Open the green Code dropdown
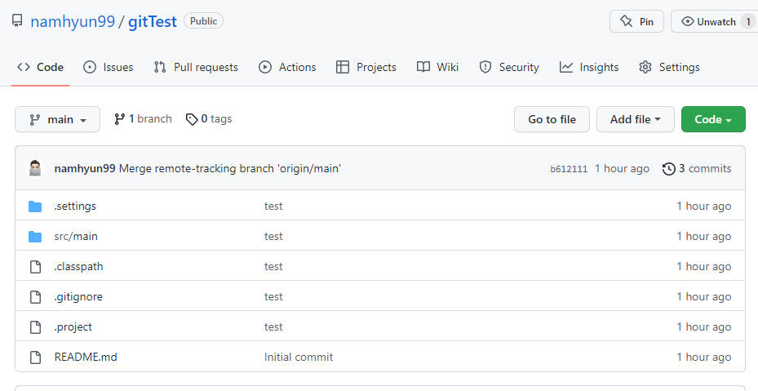The image size is (758, 391). (x=713, y=119)
